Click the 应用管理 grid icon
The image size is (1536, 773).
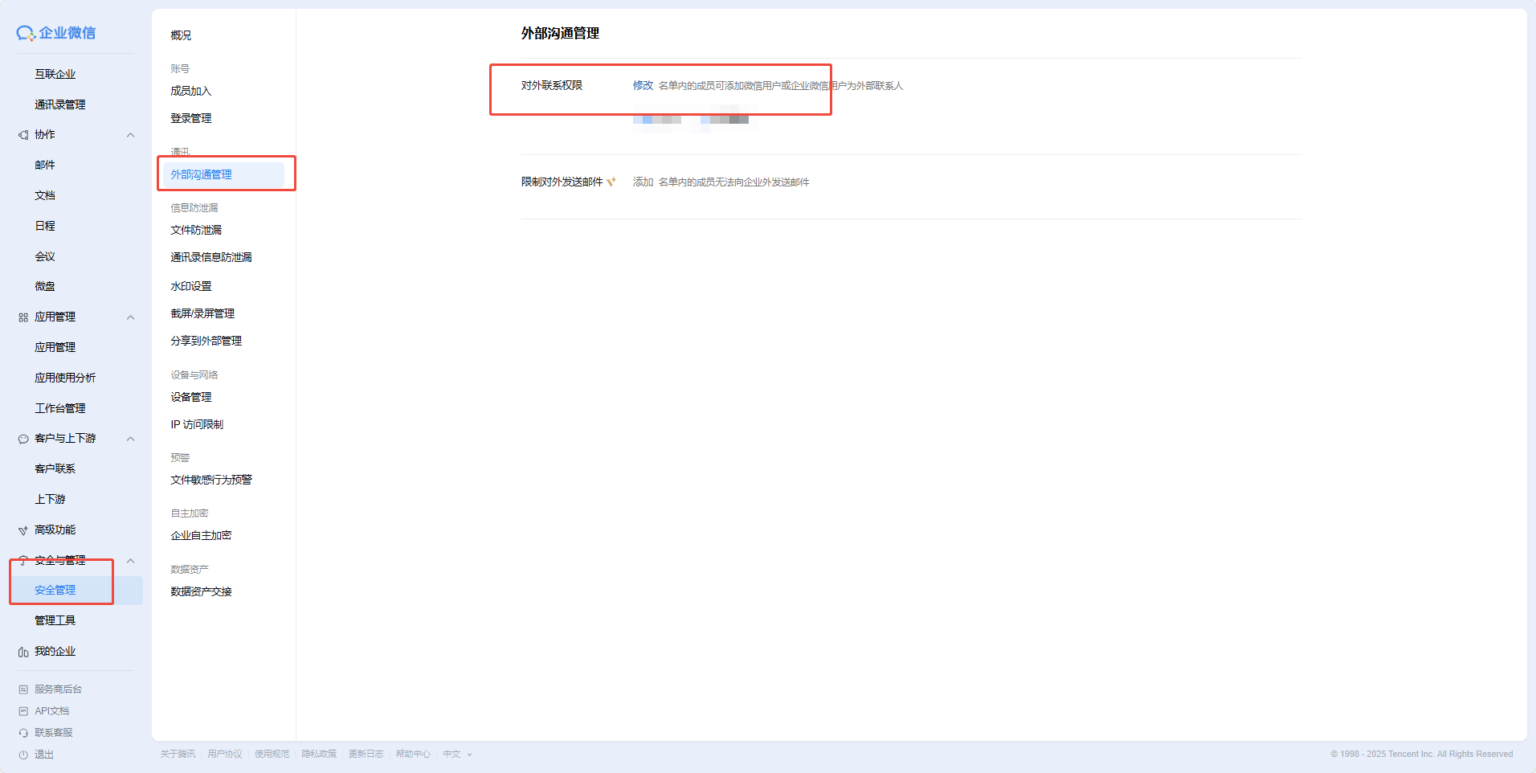pyautogui.click(x=22, y=317)
